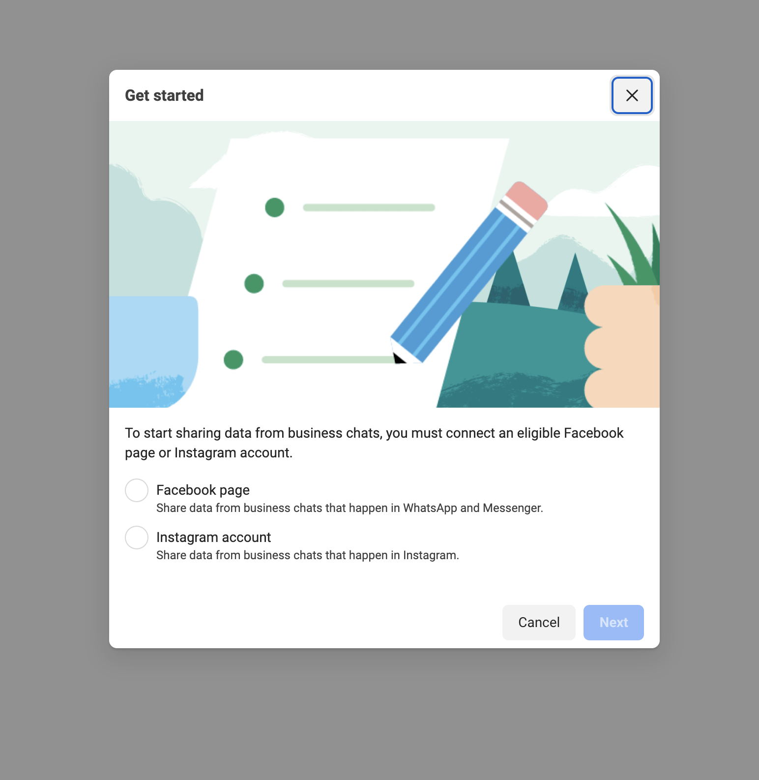The image size is (759, 780).
Task: Click the paragraph about connecting an eligible page
Action: [x=374, y=443]
